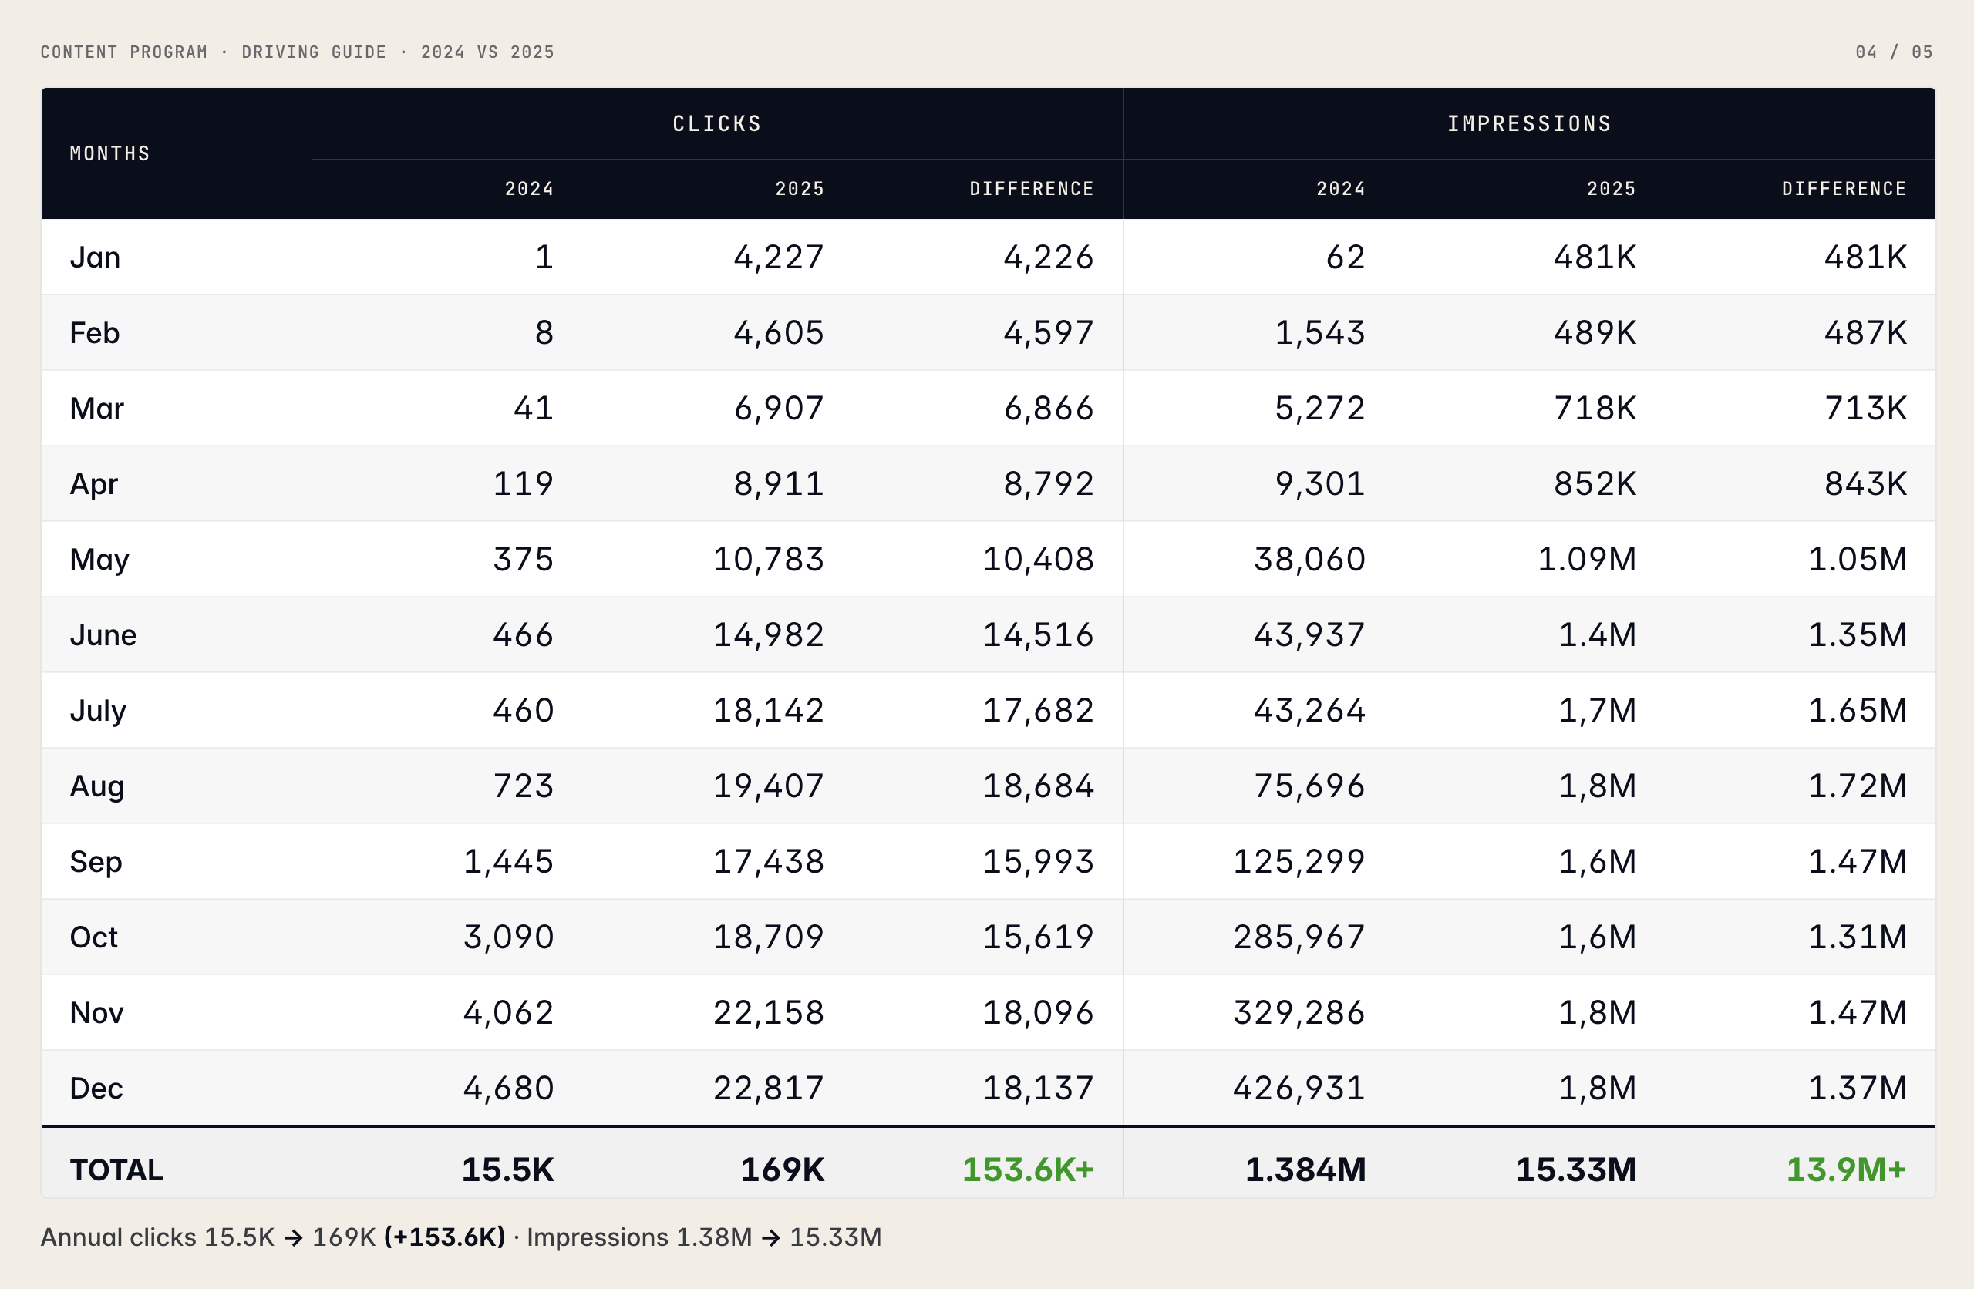
Task: Select the Mar impressions value 718K
Action: click(1595, 408)
